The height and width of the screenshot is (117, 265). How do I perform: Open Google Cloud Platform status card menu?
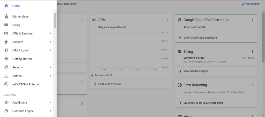pos(252,20)
